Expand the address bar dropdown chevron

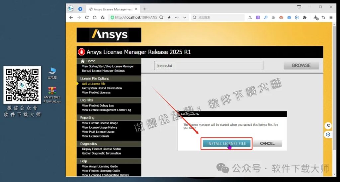[185, 18]
